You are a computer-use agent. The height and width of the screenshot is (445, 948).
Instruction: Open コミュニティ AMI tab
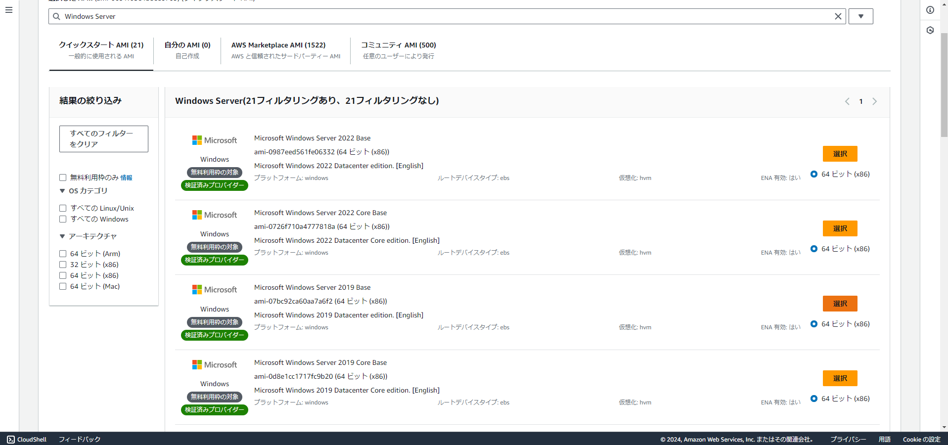(399, 50)
